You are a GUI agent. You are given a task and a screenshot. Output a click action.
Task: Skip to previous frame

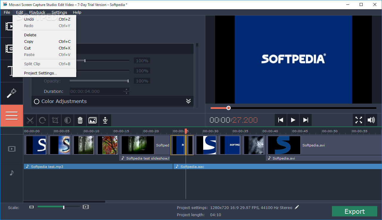pyautogui.click(x=280, y=120)
